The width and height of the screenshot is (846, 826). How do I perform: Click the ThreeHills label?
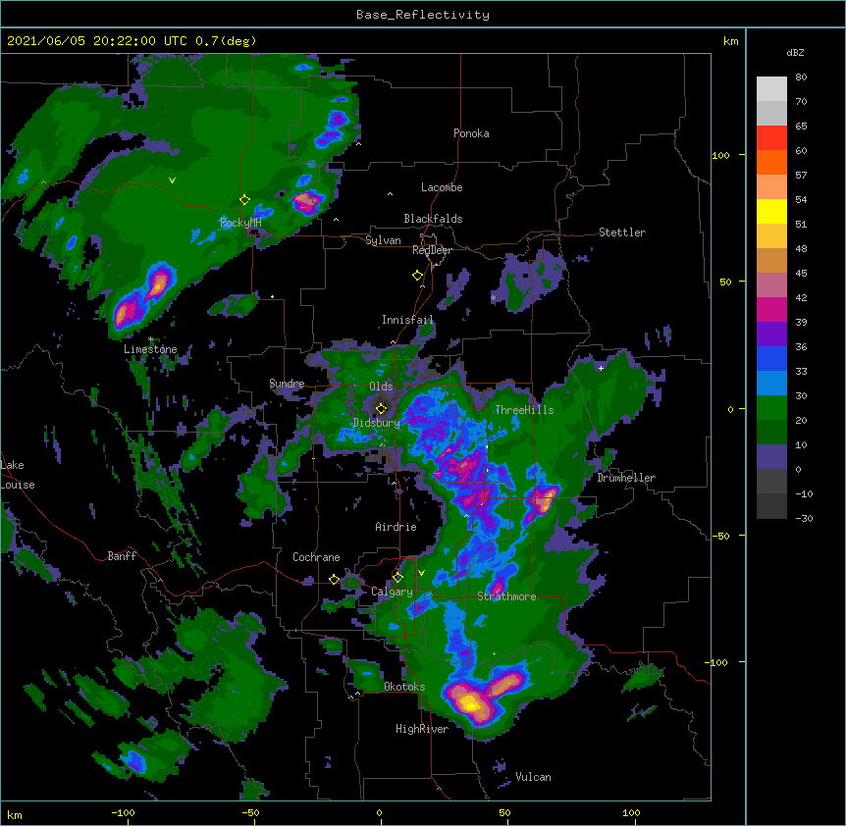coord(524,410)
